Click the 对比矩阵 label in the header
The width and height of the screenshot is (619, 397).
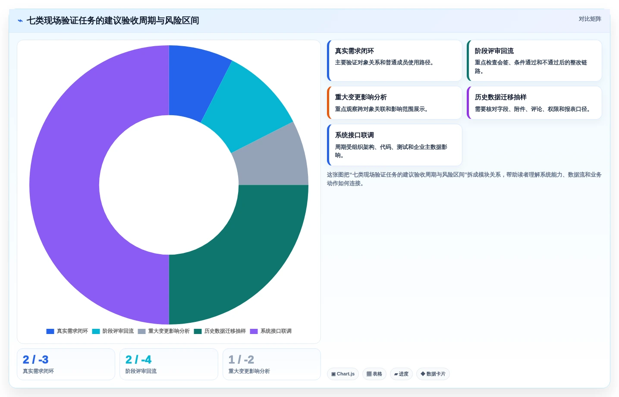click(590, 19)
